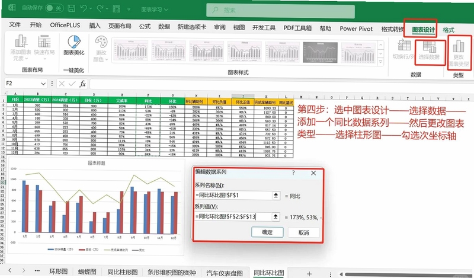Switch to the 蝴蝶图 sheet tab
This screenshot has width=474, height=278.
87,272
